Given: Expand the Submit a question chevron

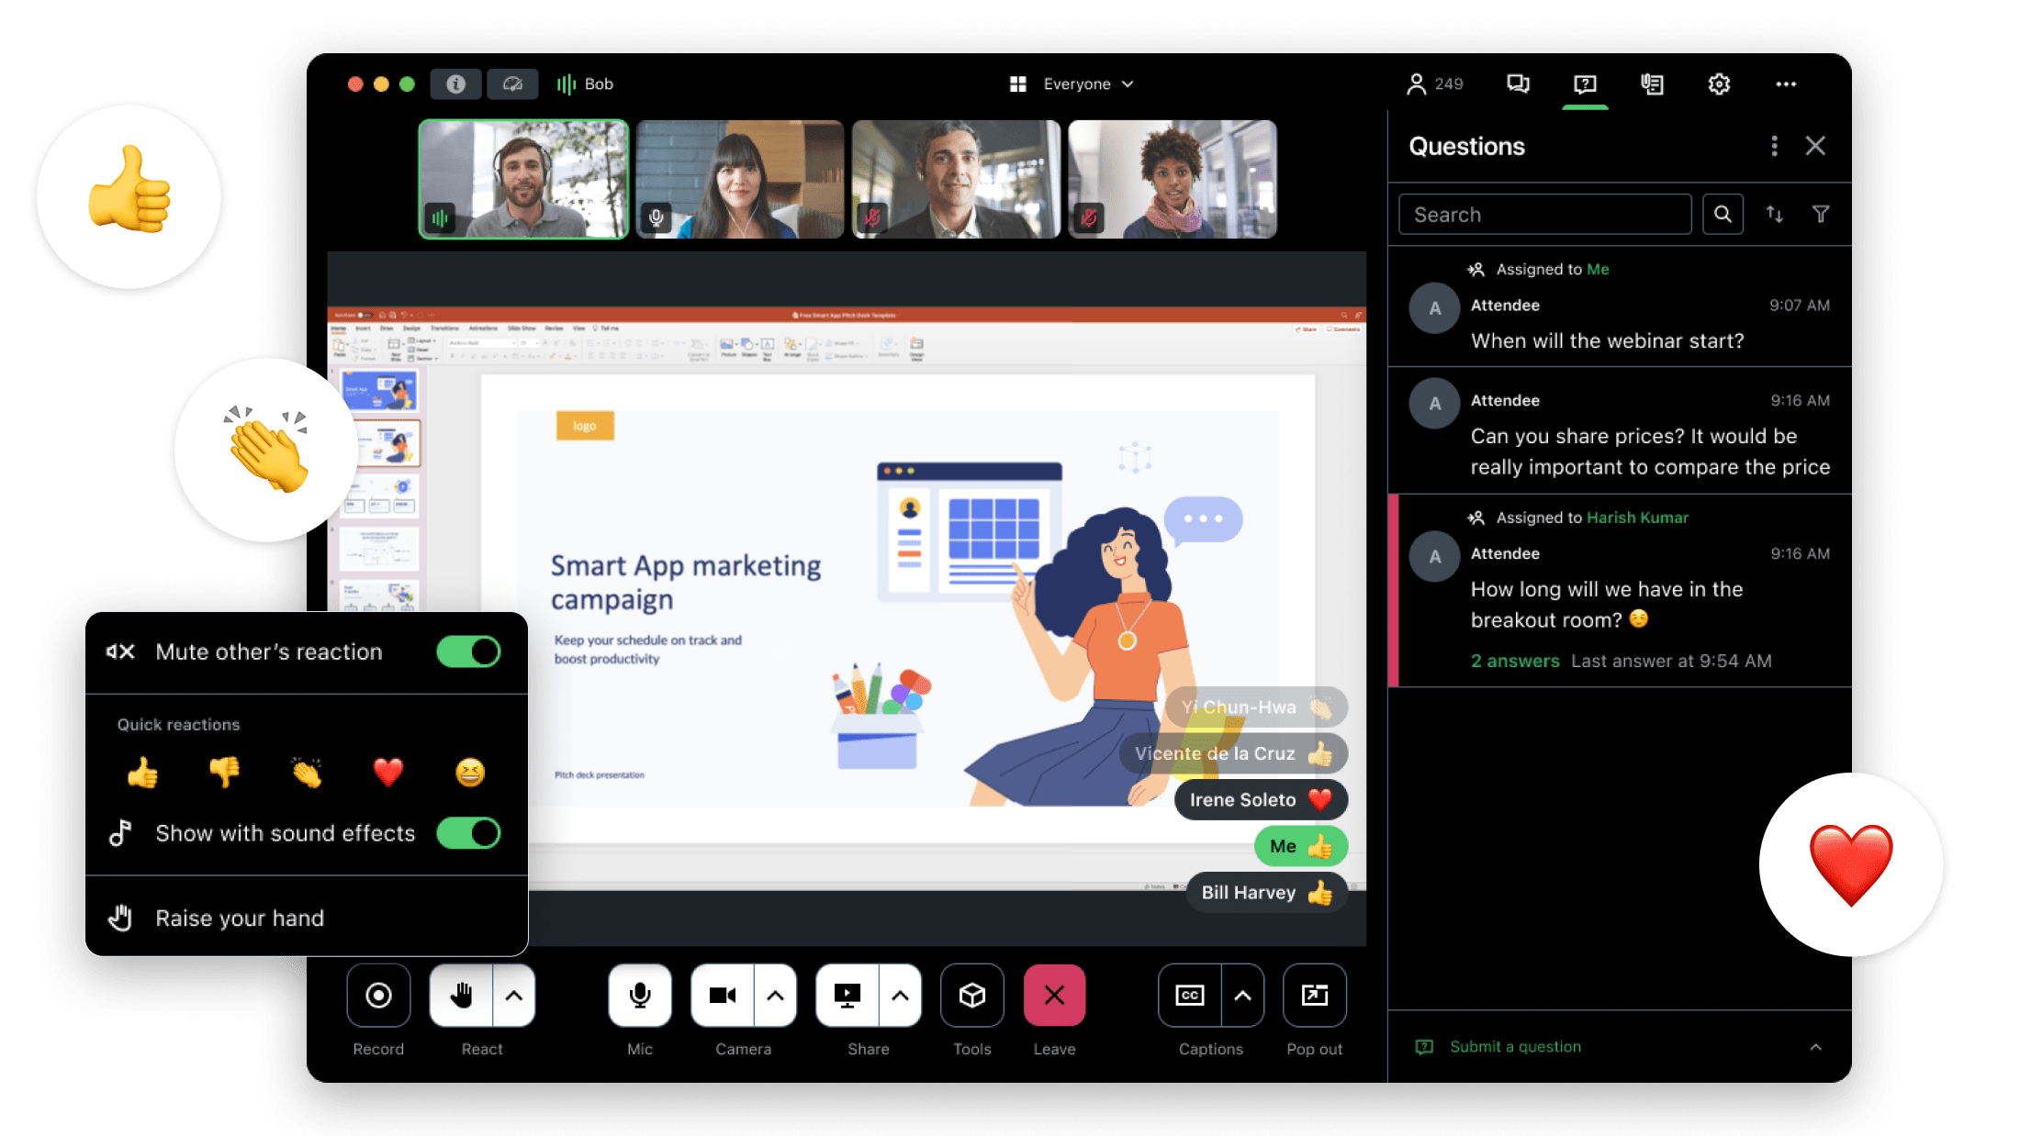Looking at the screenshot, I should pyautogui.click(x=1815, y=1047).
